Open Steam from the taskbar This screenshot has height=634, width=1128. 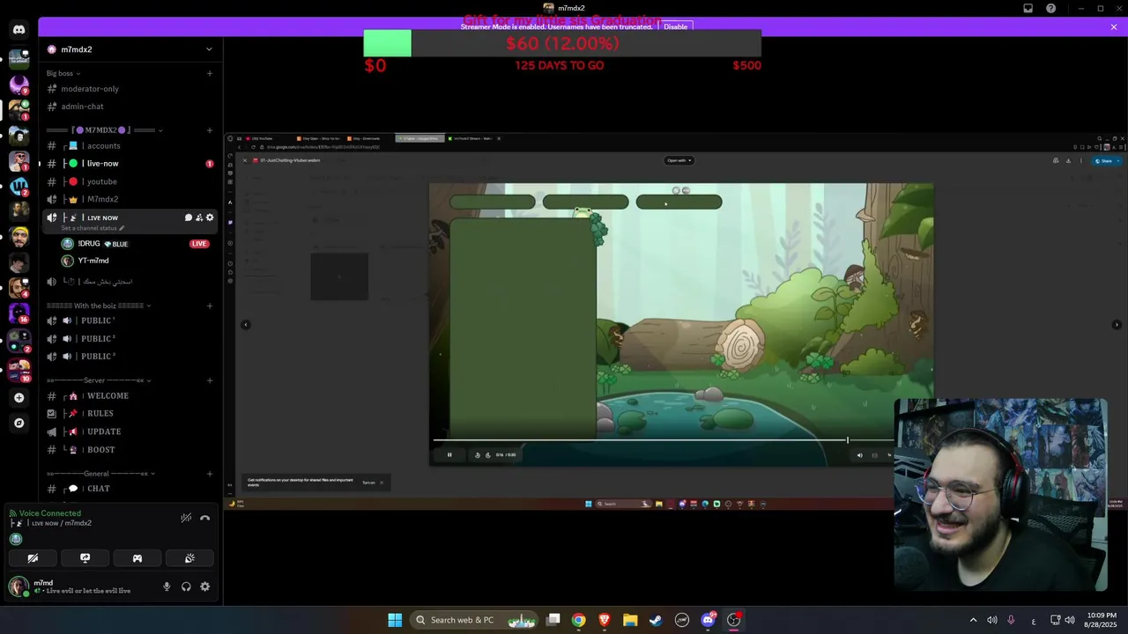click(x=656, y=620)
